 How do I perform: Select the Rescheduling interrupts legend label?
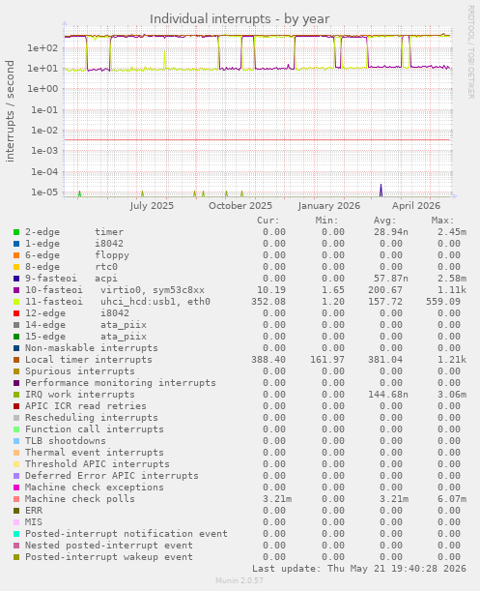[x=92, y=418]
